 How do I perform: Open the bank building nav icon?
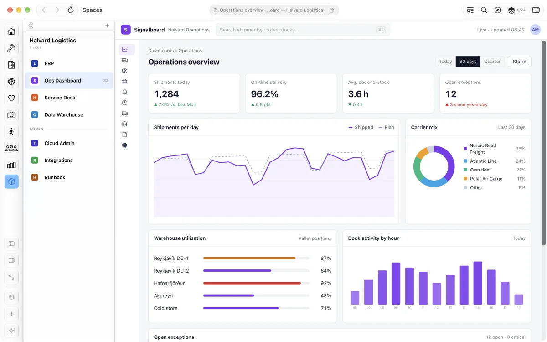[125, 81]
